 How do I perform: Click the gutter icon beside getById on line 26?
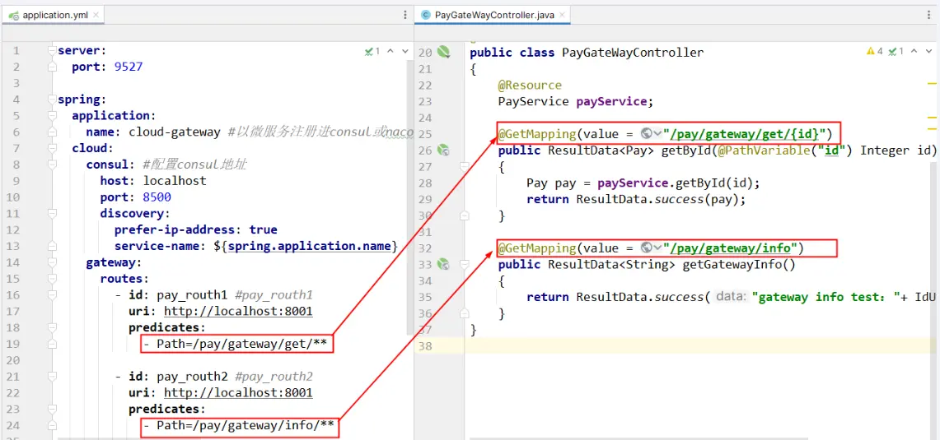pos(443,150)
